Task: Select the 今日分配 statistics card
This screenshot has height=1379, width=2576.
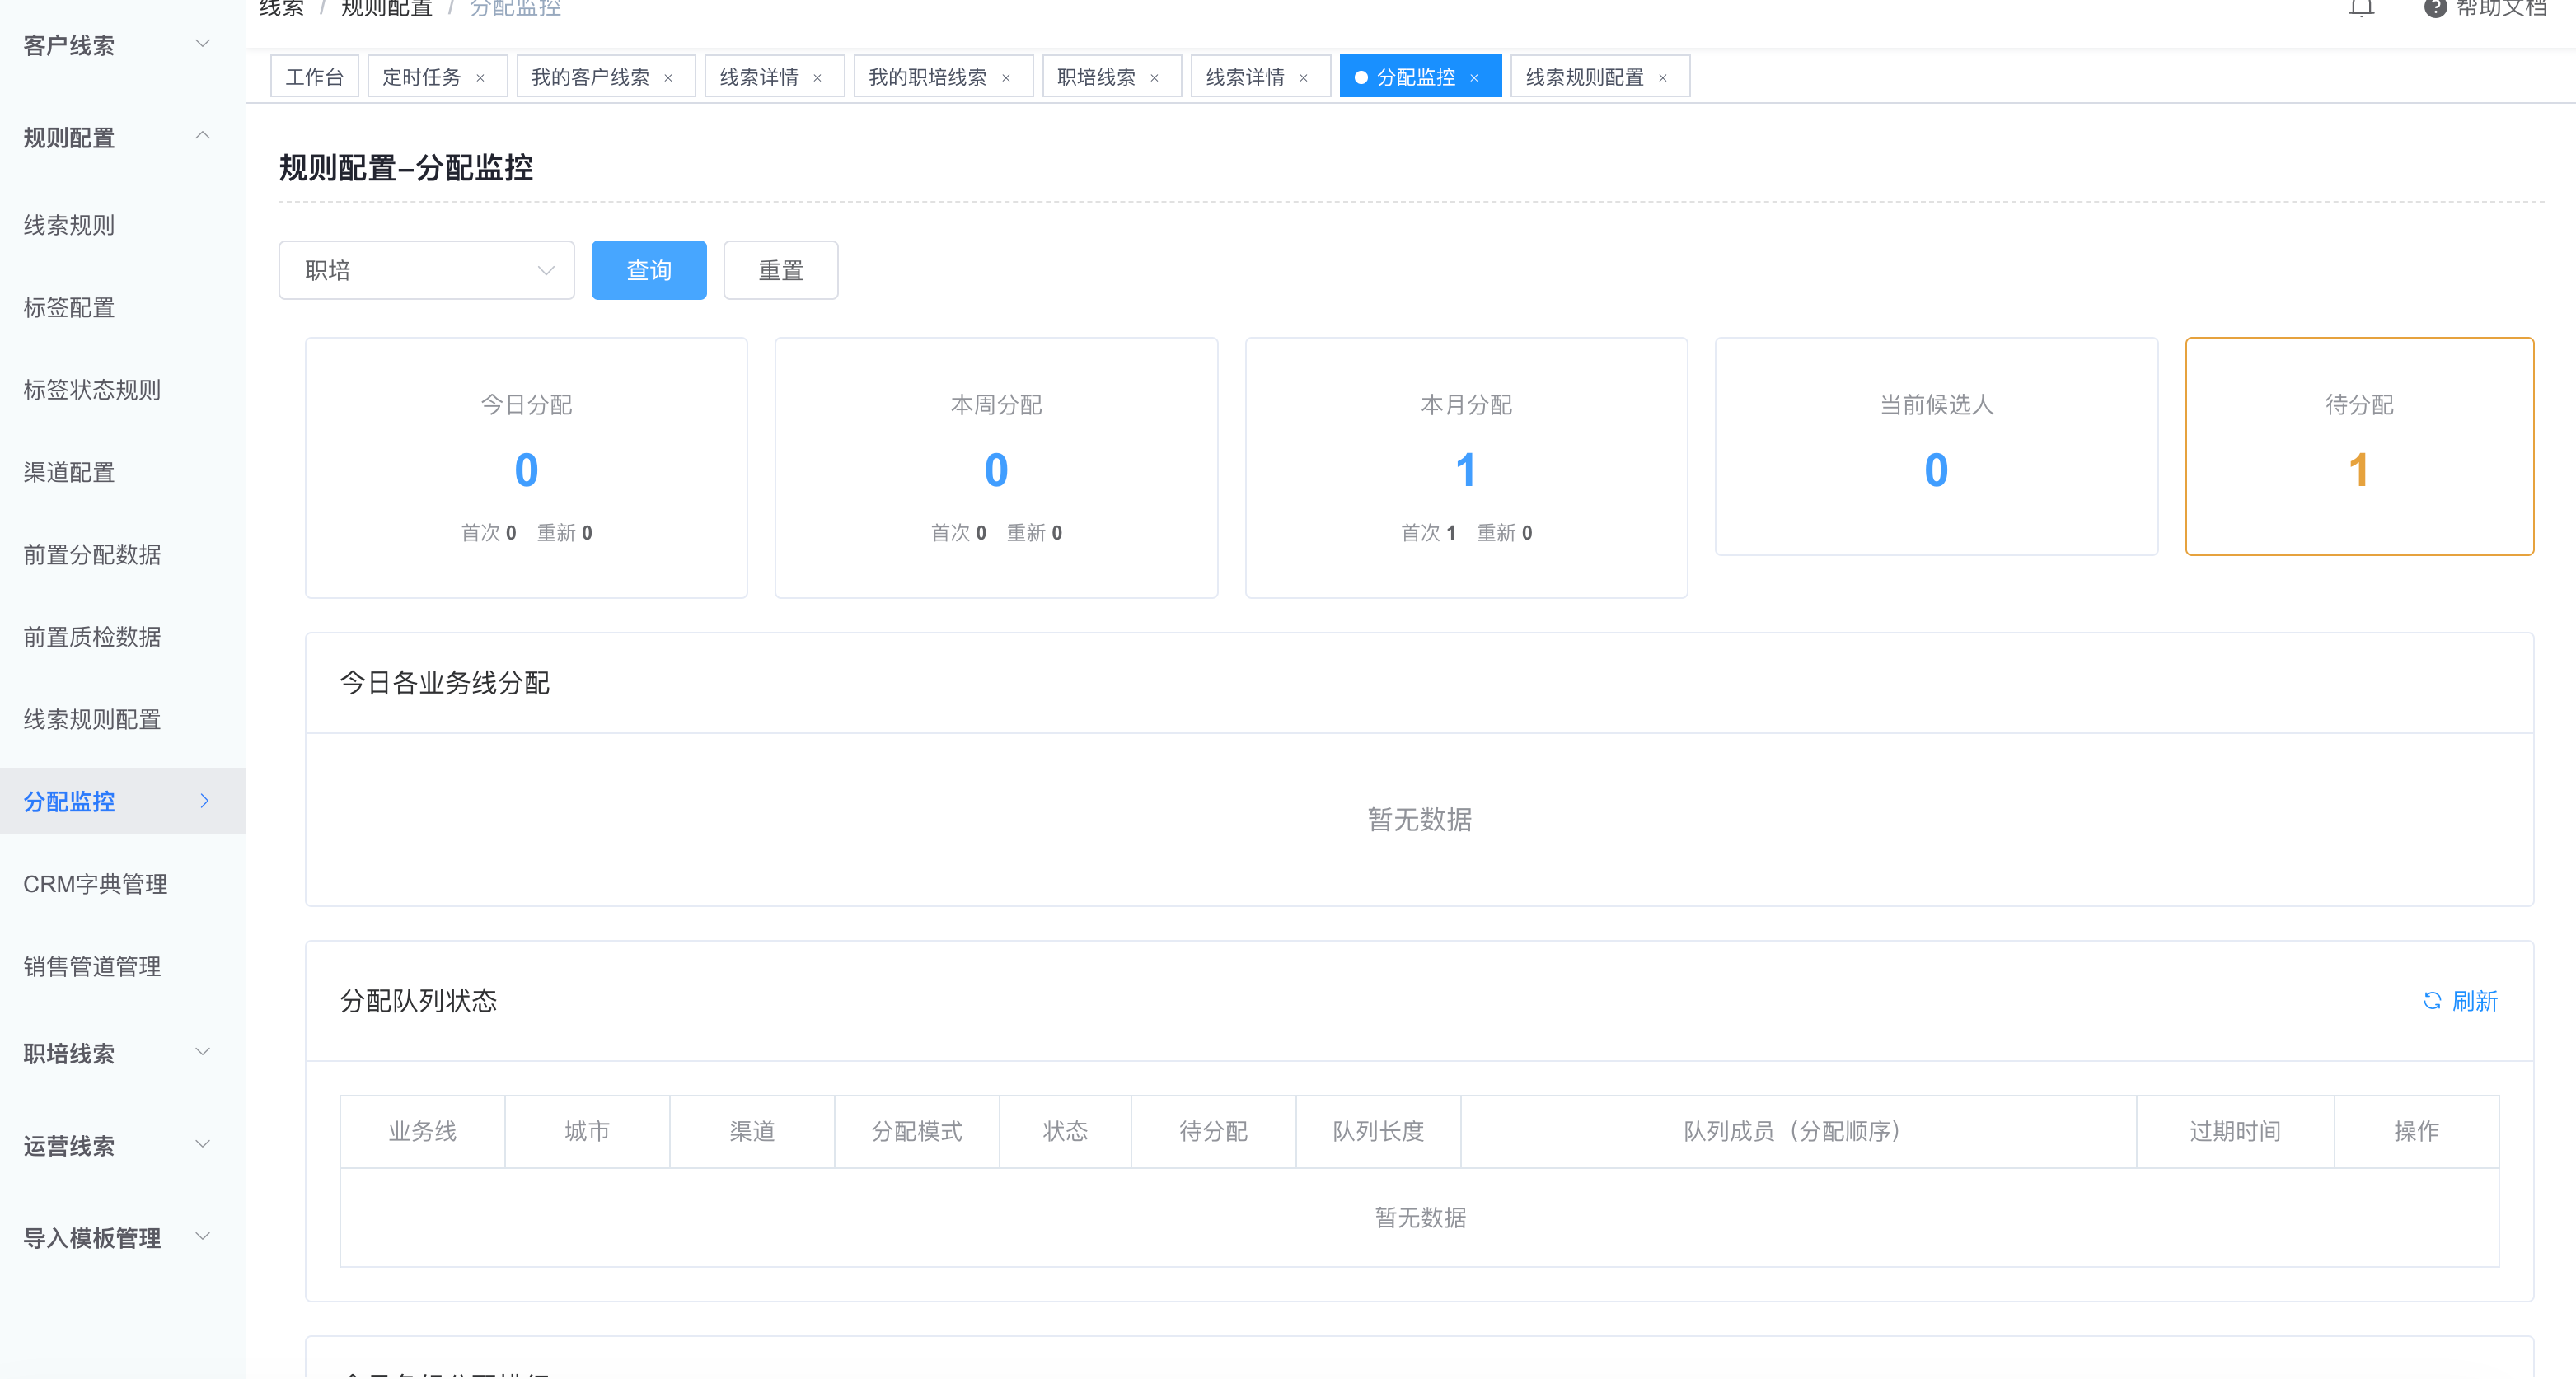Action: tap(526, 468)
